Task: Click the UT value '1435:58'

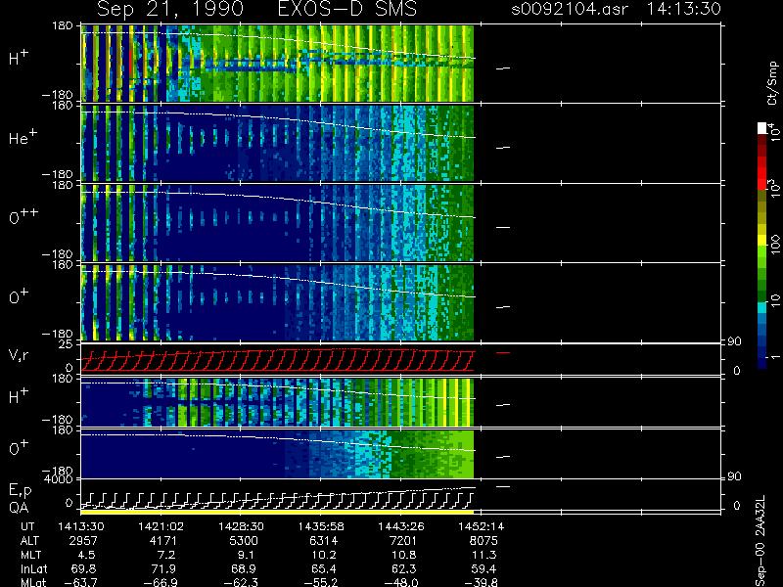Action: coord(321,526)
